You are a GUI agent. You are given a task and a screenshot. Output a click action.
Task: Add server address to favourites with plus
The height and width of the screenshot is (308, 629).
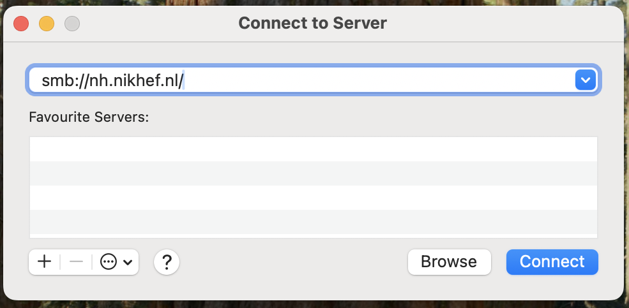tap(44, 262)
